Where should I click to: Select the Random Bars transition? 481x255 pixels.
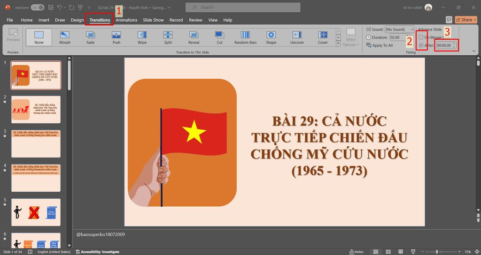click(245, 37)
